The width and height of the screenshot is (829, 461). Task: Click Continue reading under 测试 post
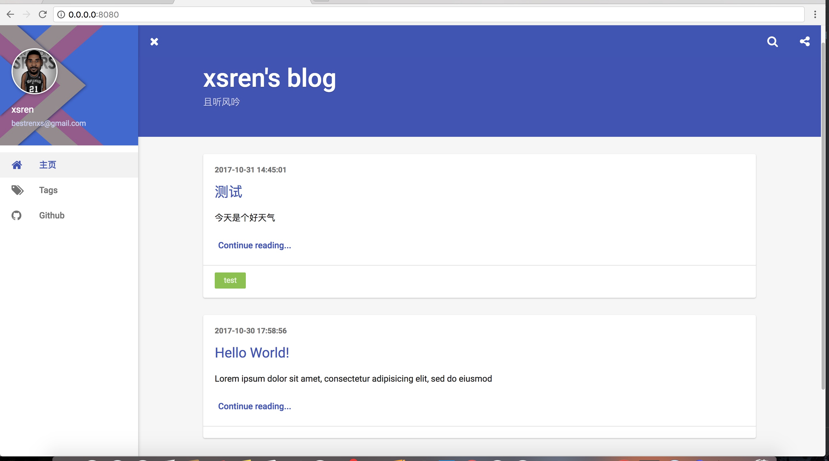coord(254,245)
